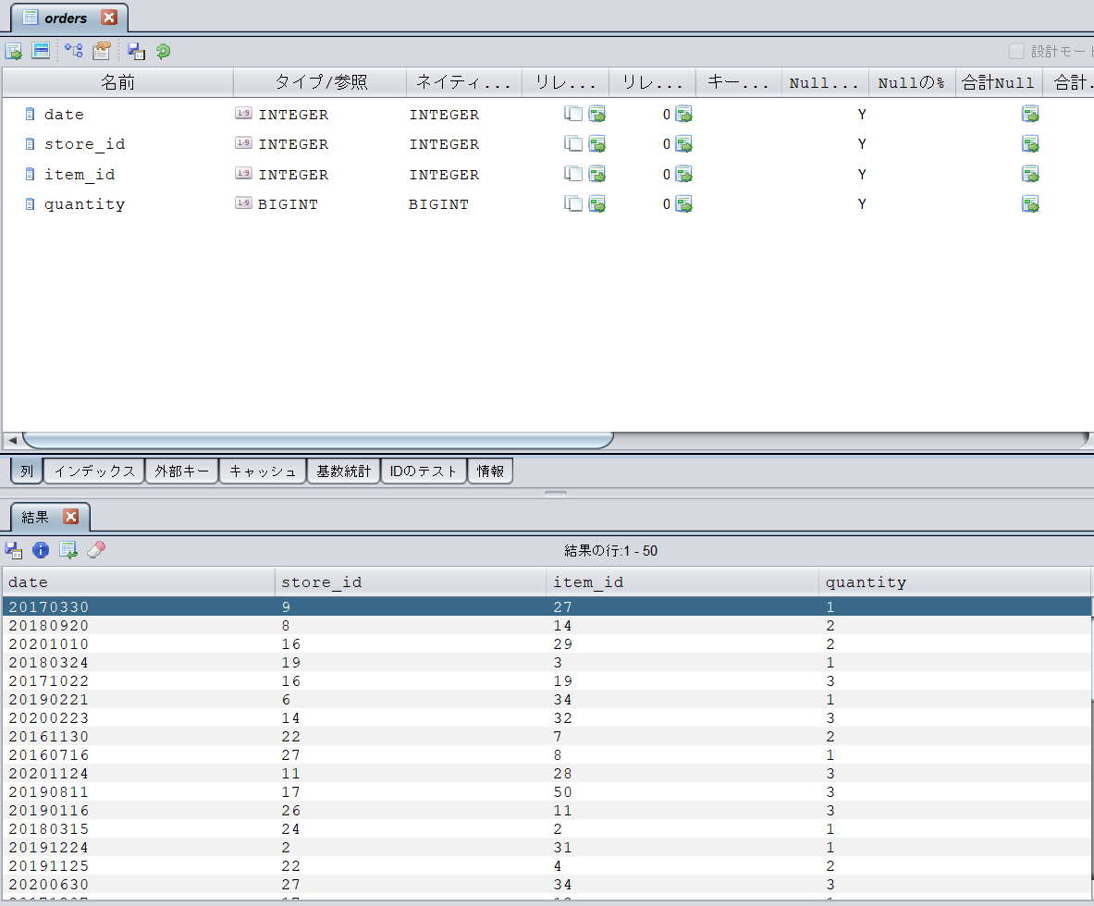Click the green arrow icon beside date's copy icon

coord(597,114)
